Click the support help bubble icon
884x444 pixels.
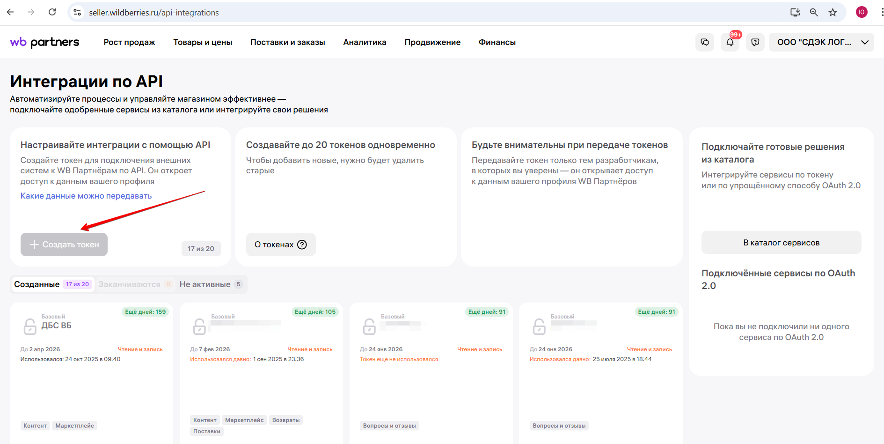[x=755, y=42]
